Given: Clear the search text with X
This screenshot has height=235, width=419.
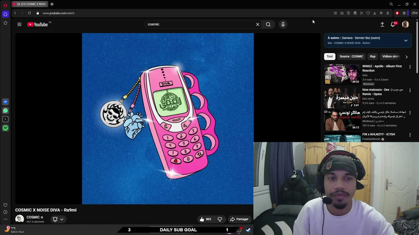Looking at the screenshot, I should [258, 24].
